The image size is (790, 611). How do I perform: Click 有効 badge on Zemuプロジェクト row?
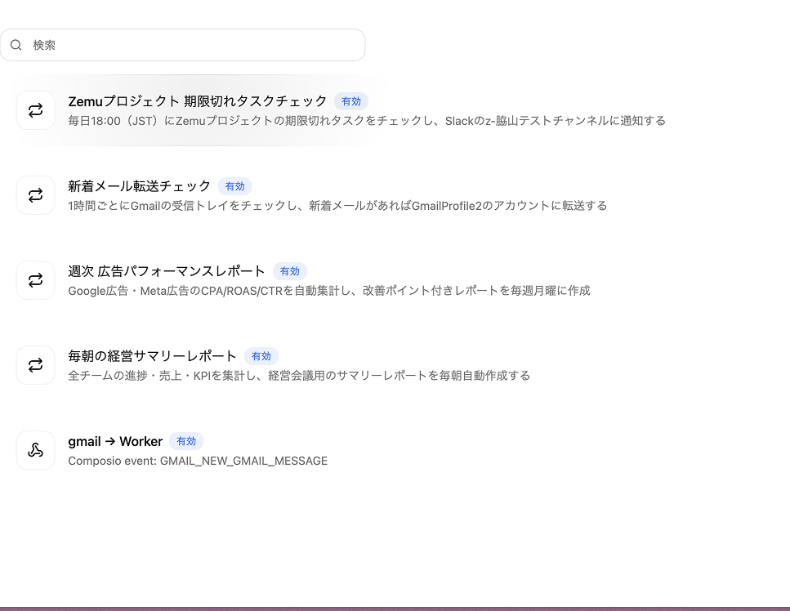click(x=351, y=101)
